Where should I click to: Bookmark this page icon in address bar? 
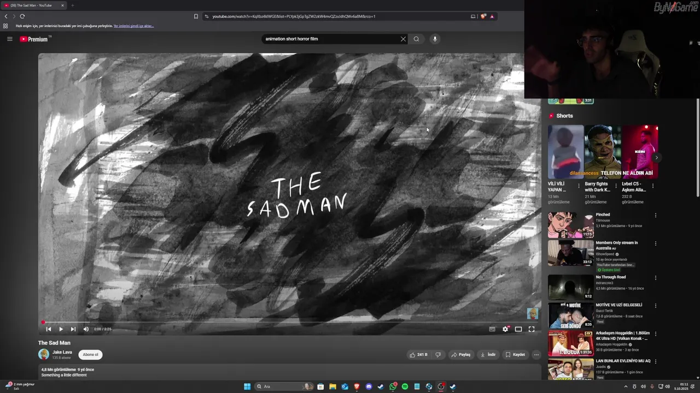tap(196, 16)
